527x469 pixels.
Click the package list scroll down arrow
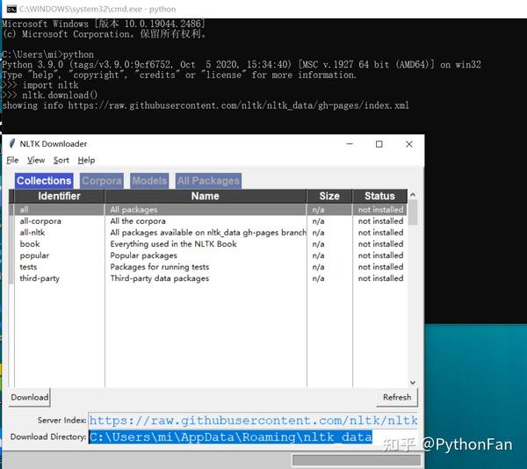pyautogui.click(x=413, y=382)
